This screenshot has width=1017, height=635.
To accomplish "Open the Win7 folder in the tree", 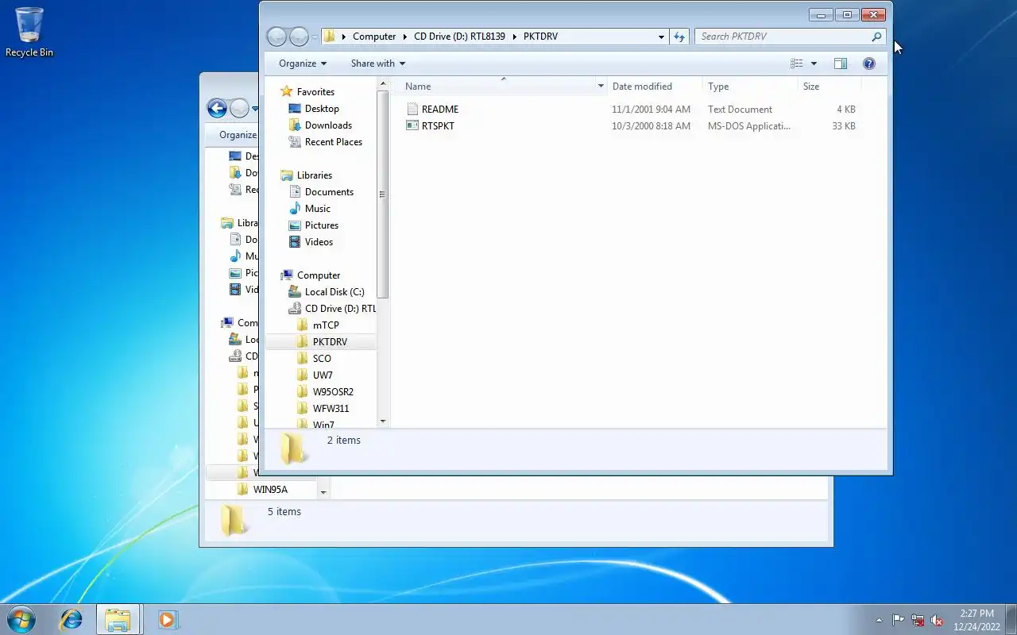I will coord(323,424).
